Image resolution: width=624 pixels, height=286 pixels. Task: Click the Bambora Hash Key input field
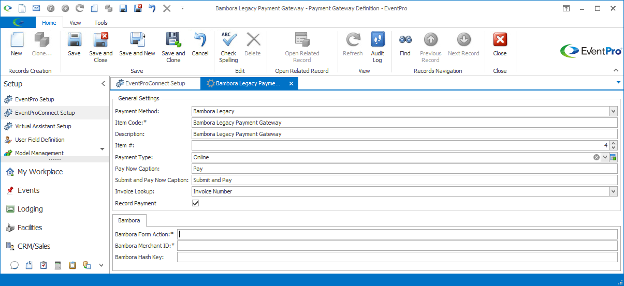pos(397,257)
